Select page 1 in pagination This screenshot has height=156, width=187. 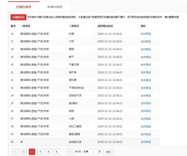[x=24, y=152]
